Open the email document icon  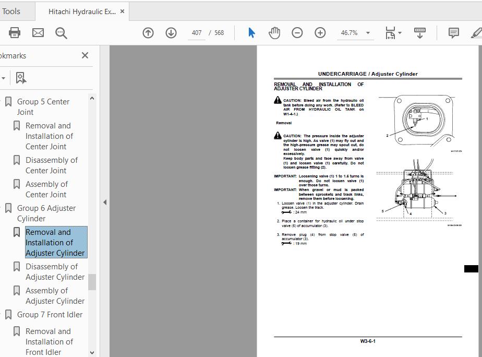pyautogui.click(x=37, y=32)
